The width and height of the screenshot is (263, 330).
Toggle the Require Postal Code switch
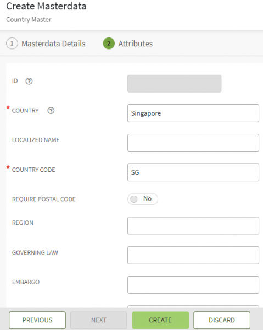click(143, 199)
